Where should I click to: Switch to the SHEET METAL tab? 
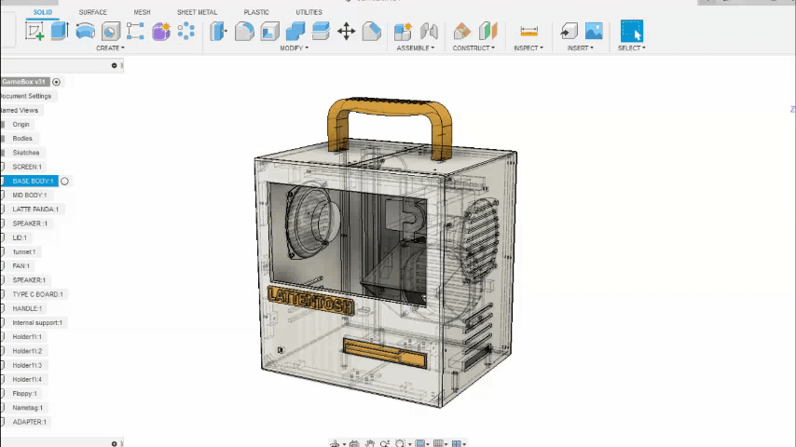pos(197,12)
